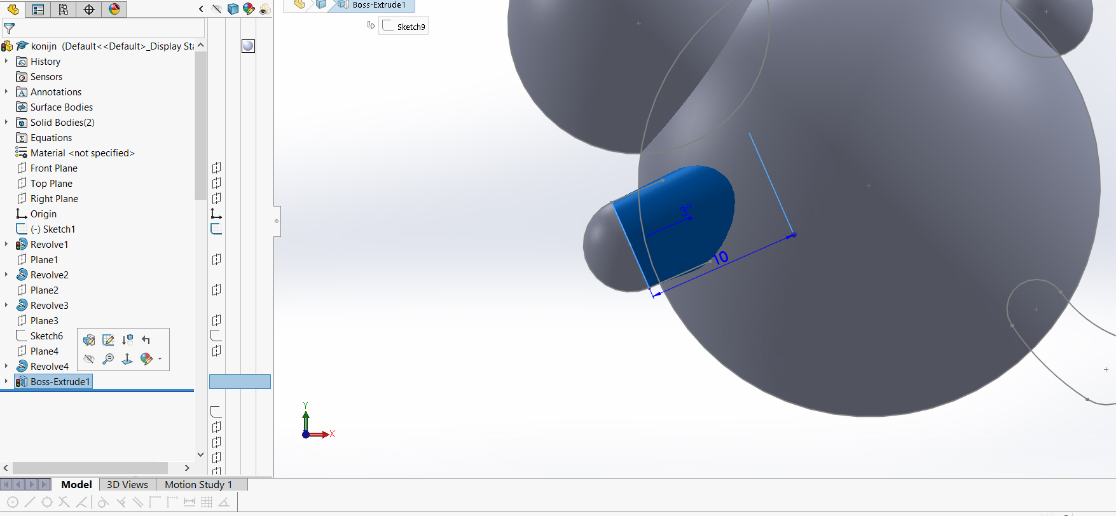Click the tree filter funnel icon
1116x516 pixels.
tap(9, 29)
